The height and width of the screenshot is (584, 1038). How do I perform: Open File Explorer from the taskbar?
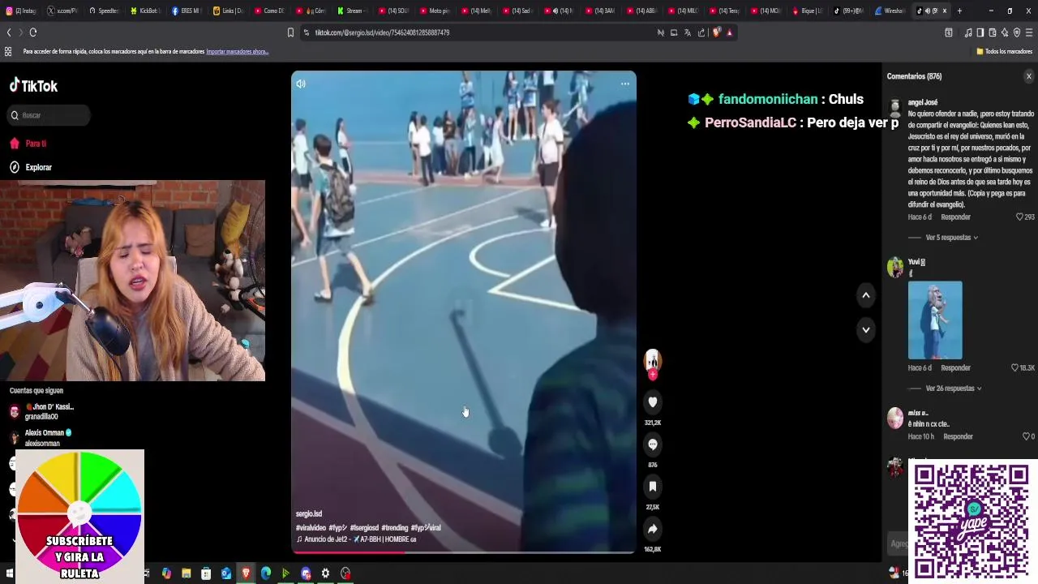click(x=187, y=573)
